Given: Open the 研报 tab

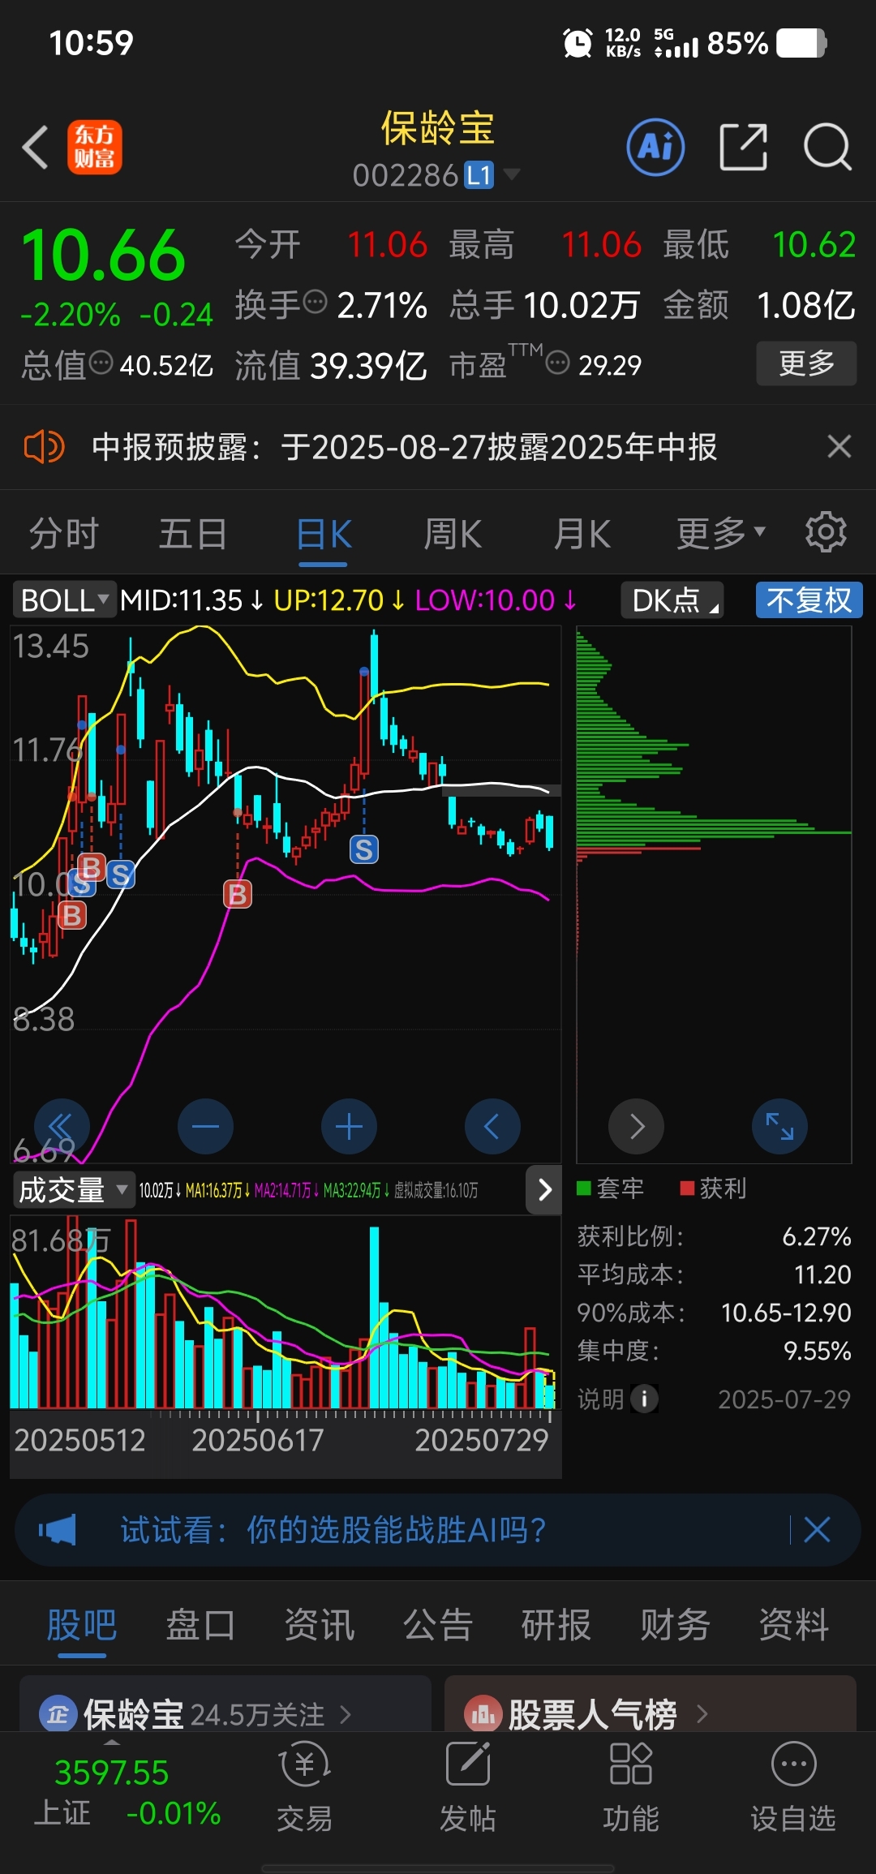Looking at the screenshot, I should [556, 1625].
